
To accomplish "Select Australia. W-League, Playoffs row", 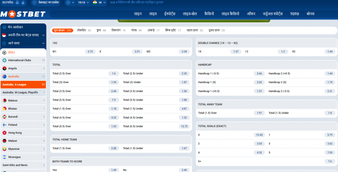I will (x=23, y=93).
